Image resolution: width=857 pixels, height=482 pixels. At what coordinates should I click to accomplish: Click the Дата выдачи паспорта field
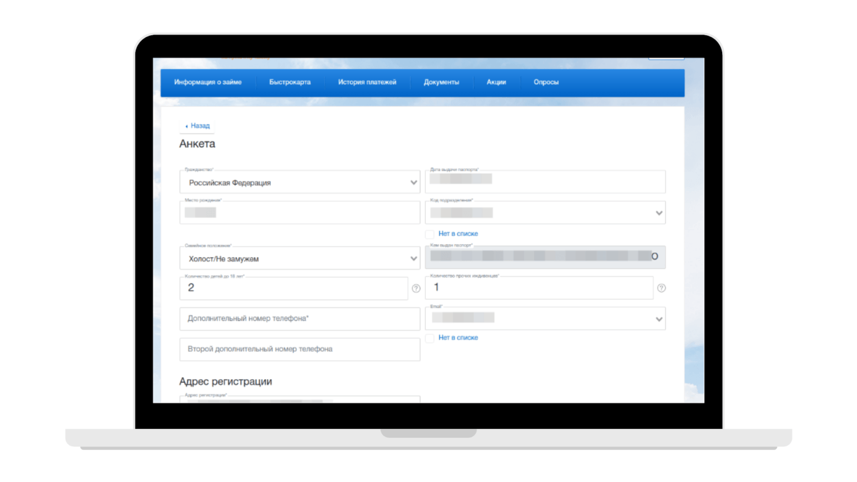pyautogui.click(x=545, y=182)
